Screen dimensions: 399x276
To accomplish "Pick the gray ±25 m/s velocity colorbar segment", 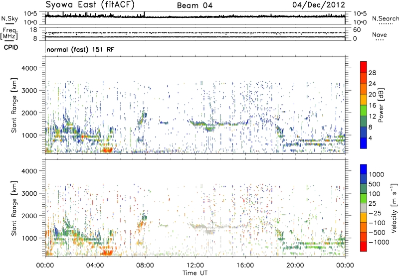I will (364, 208).
